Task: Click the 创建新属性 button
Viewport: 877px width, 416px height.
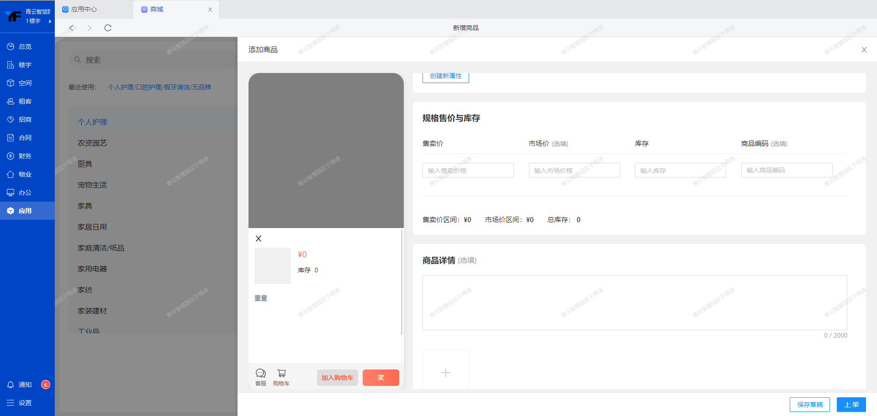Action: (x=445, y=76)
